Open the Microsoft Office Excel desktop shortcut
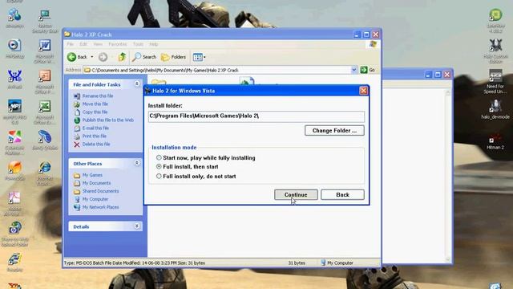This screenshot has height=289, width=513. 45,112
